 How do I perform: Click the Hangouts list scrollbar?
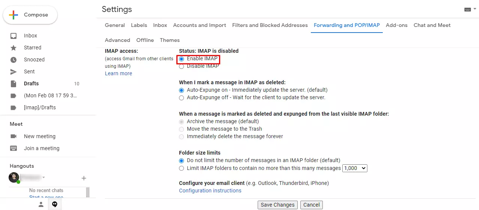pos(88,192)
